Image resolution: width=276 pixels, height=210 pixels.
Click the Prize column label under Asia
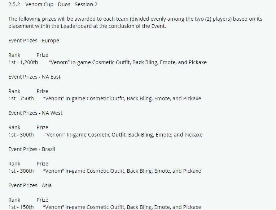pos(43,200)
